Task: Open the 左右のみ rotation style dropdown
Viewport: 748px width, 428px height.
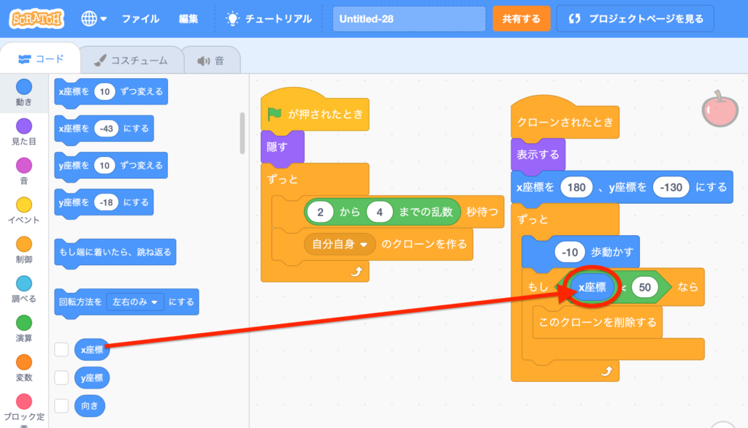Action: tap(135, 302)
